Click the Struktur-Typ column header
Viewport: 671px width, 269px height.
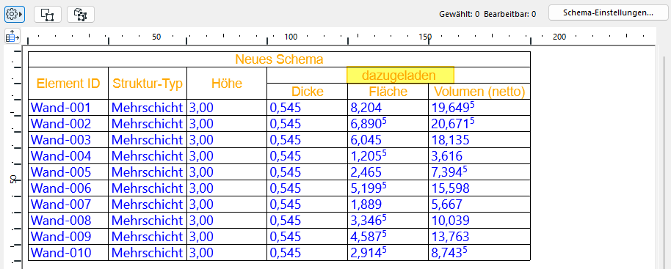coord(148,84)
